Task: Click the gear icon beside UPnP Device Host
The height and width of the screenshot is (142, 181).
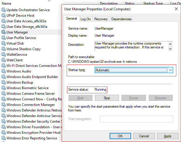Action: click(x=4, y=16)
